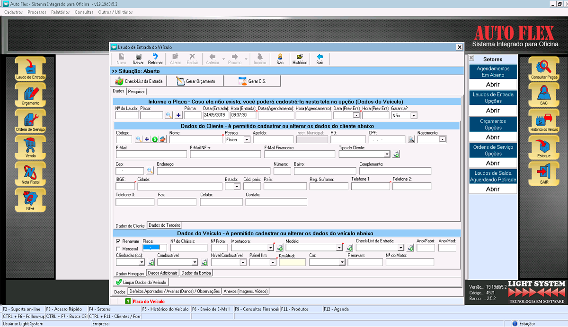Open the Outros / Utilitários menu
Image resolution: width=568 pixels, height=327 pixels.
pyautogui.click(x=115, y=12)
